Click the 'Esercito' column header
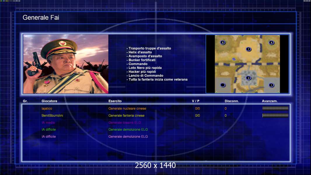 (115, 101)
